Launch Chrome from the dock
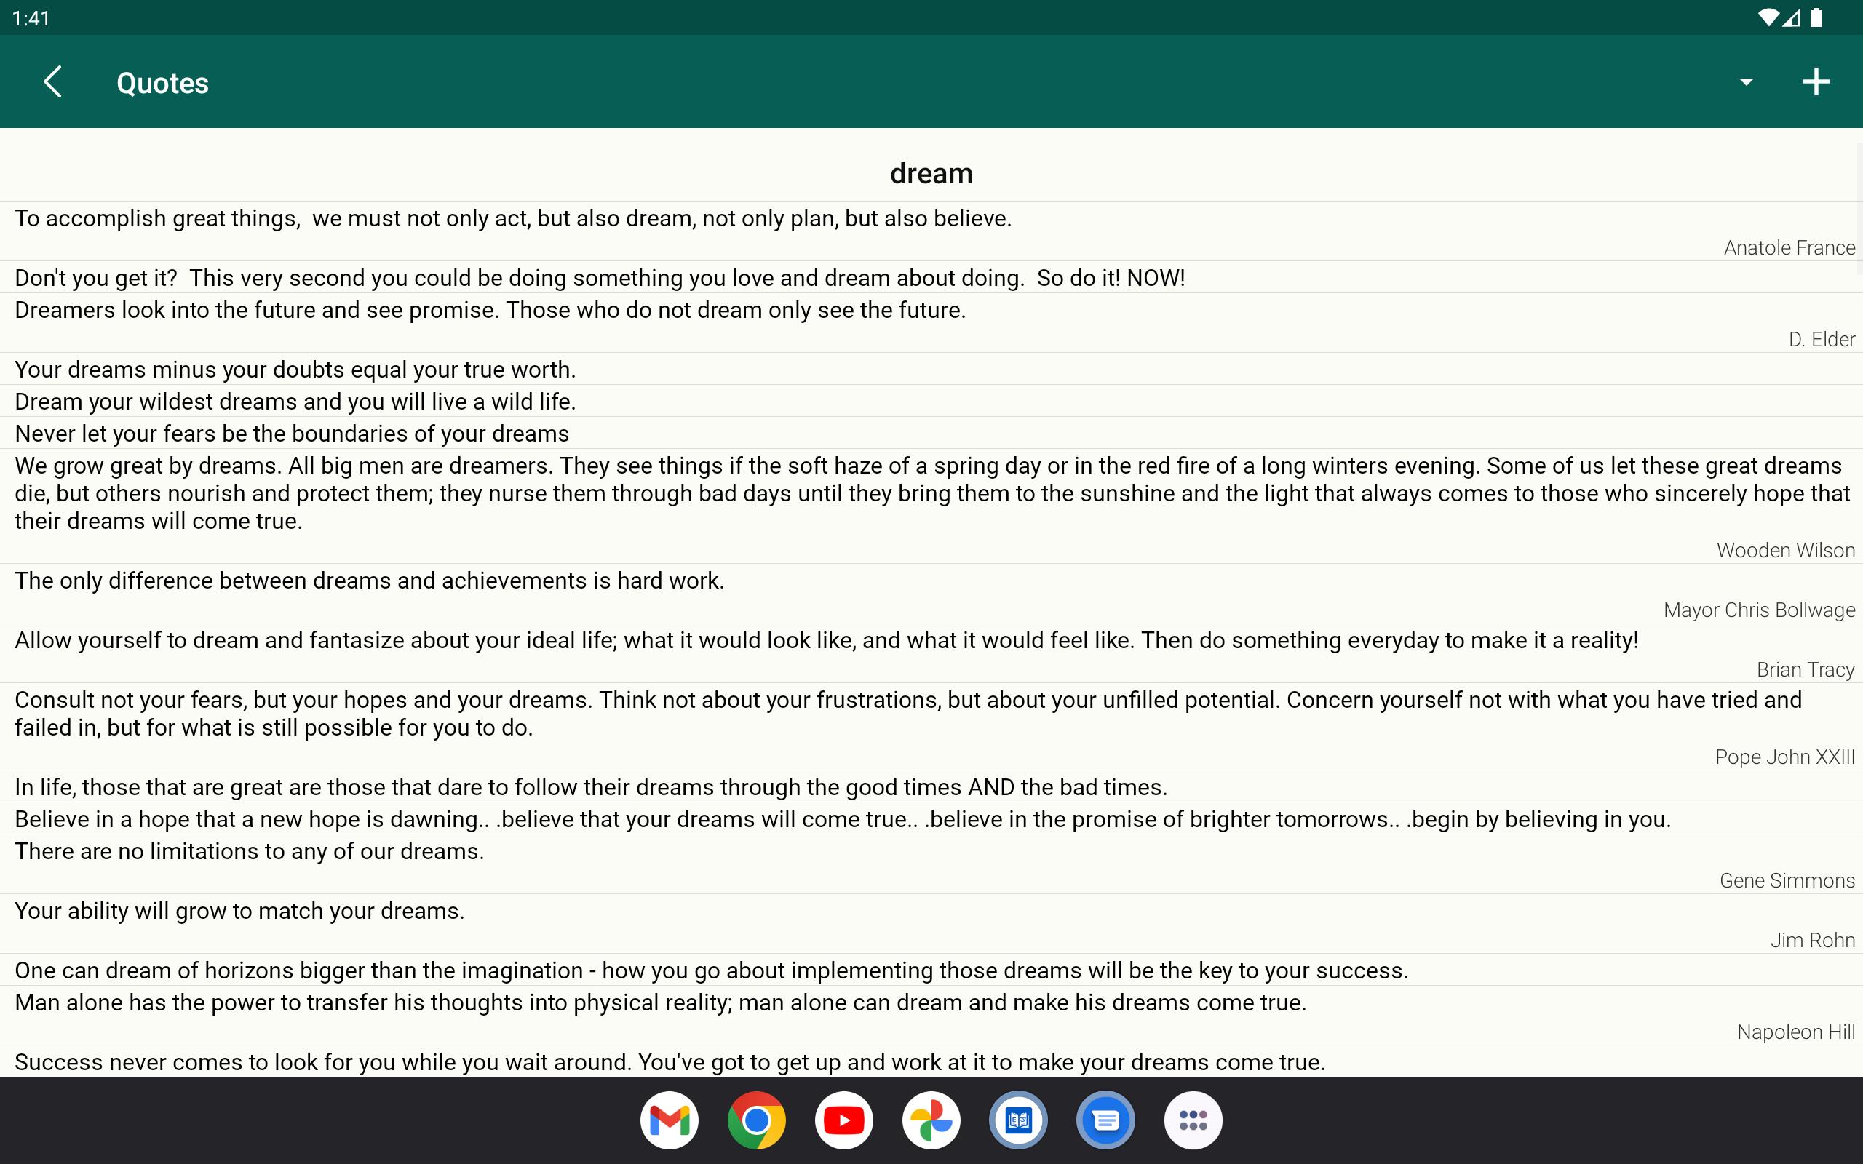Image resolution: width=1863 pixels, height=1164 pixels. 757,1120
